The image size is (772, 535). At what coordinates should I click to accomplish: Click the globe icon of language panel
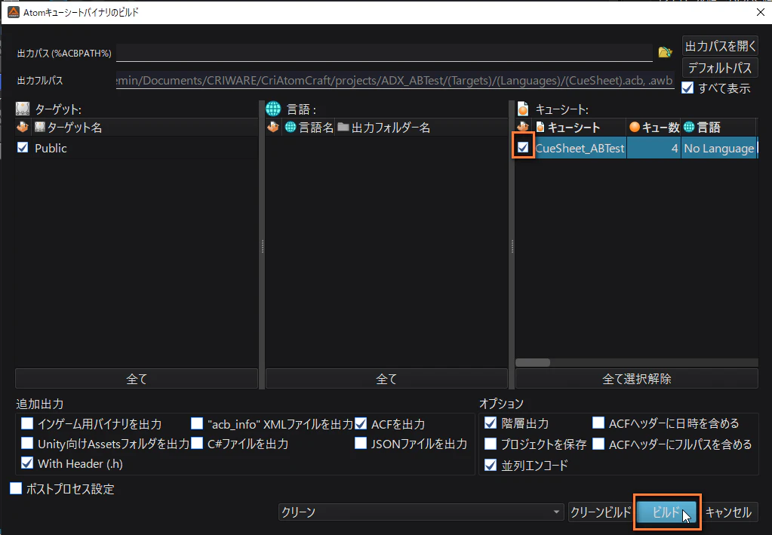[272, 109]
